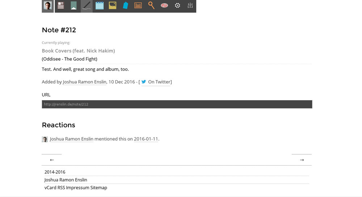This screenshot has height=197, width=362.
Task: Open the yellow photos icon
Action: coord(113,6)
